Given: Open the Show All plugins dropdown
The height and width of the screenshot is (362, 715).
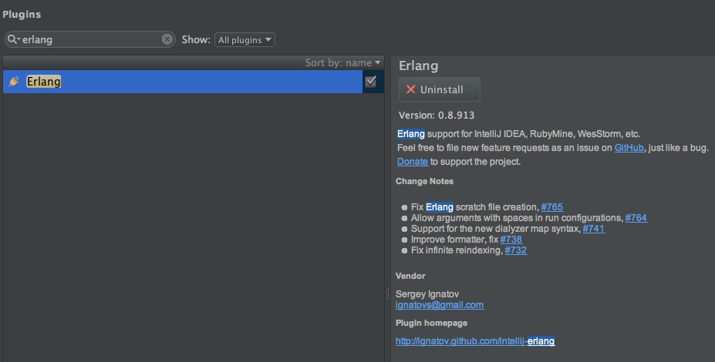Looking at the screenshot, I should [x=245, y=40].
